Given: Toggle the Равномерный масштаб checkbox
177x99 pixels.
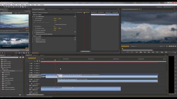Looking at the screenshot, I should (54, 24).
